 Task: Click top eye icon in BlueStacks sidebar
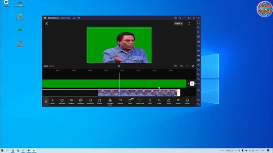coord(198,27)
